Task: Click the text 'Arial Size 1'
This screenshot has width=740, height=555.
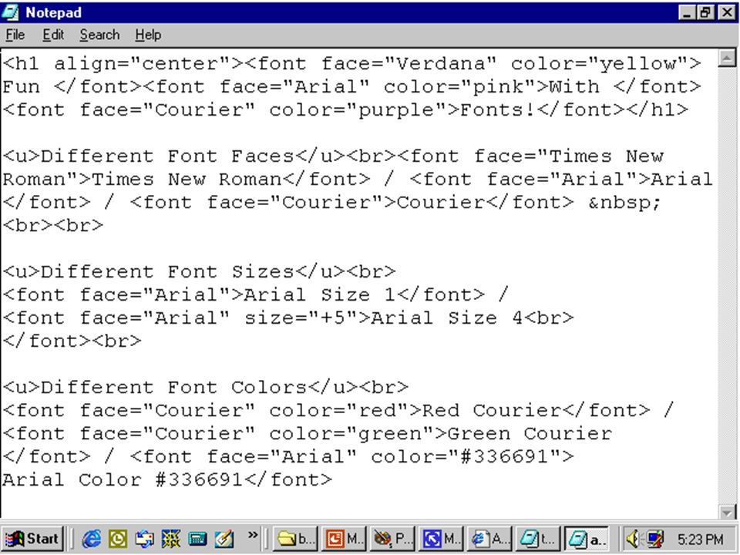Action: tap(319, 294)
